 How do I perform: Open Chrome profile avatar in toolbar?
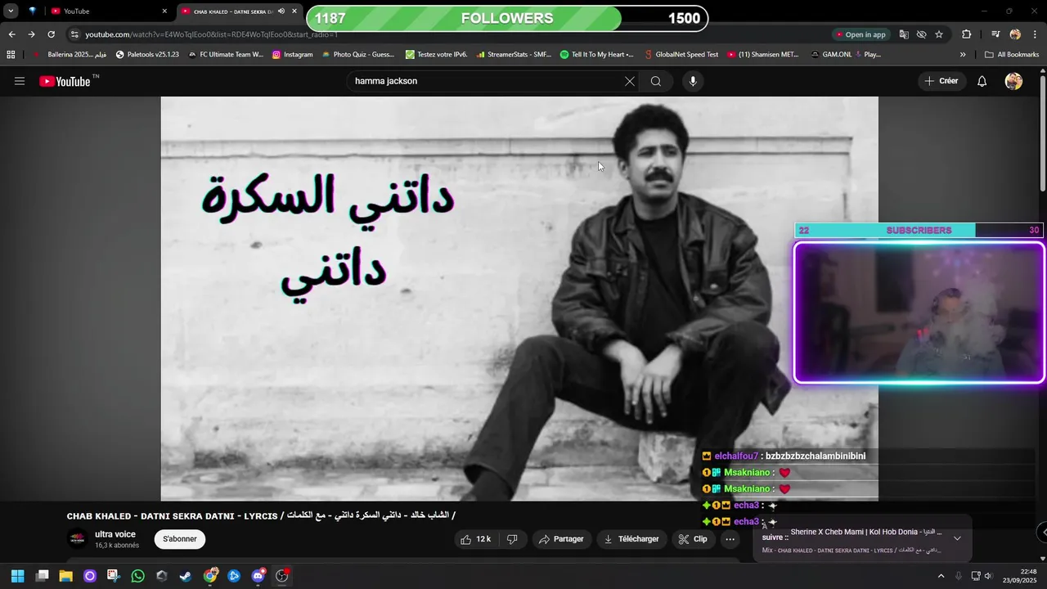[x=1015, y=34]
